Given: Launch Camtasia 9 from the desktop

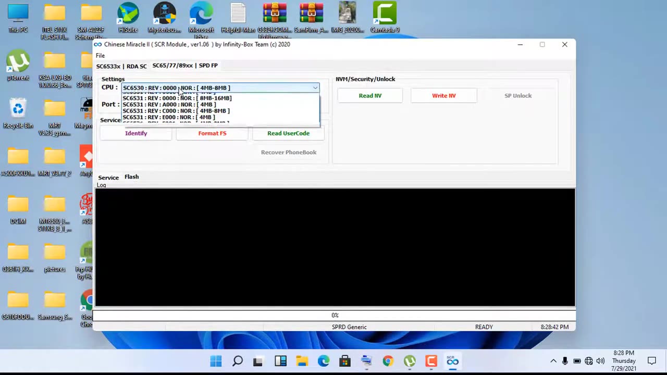Looking at the screenshot, I should click(x=385, y=18).
